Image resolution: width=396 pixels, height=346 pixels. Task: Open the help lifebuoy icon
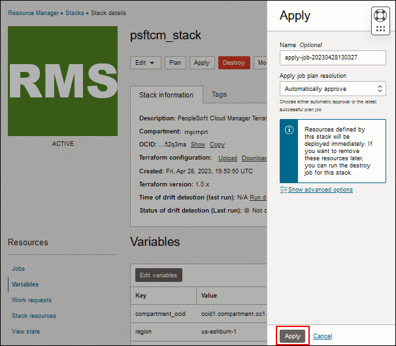click(x=380, y=16)
